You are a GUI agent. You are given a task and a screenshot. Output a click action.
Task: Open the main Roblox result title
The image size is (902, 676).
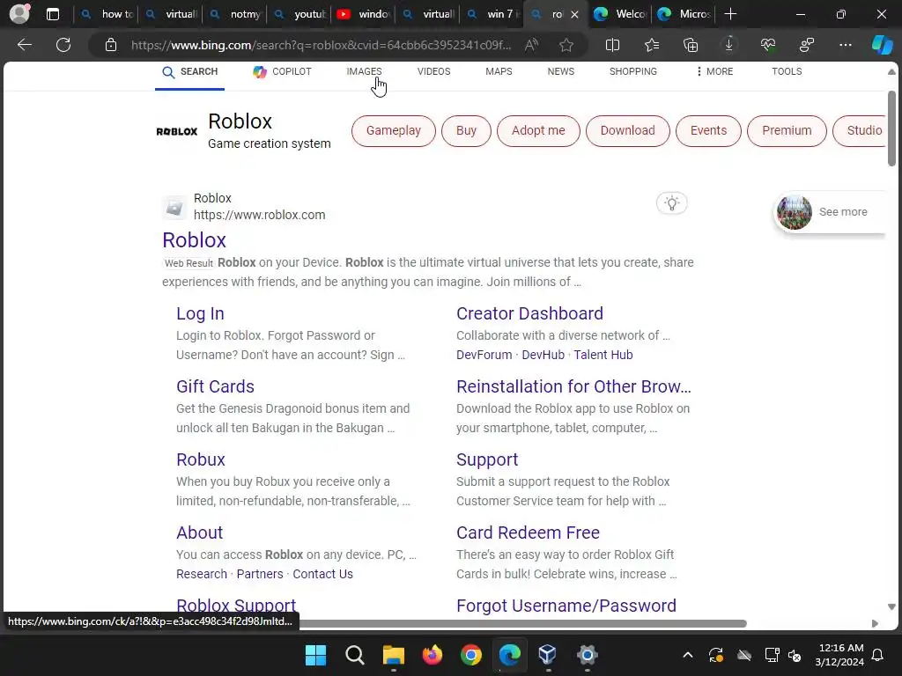click(x=195, y=239)
